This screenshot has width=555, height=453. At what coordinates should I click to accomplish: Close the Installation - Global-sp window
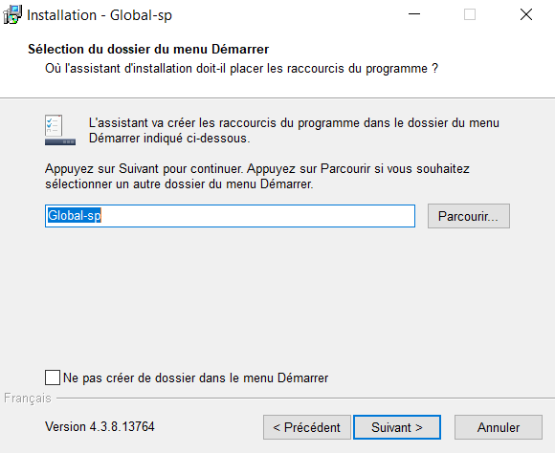[526, 14]
